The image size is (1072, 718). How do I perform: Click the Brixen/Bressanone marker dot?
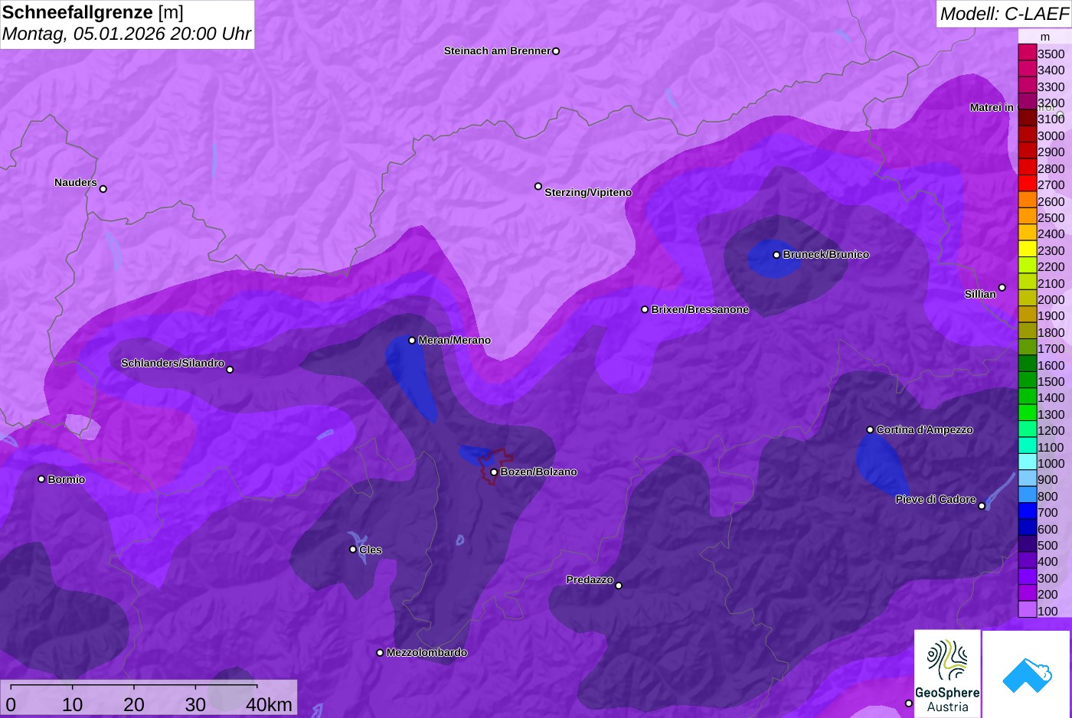(x=645, y=310)
